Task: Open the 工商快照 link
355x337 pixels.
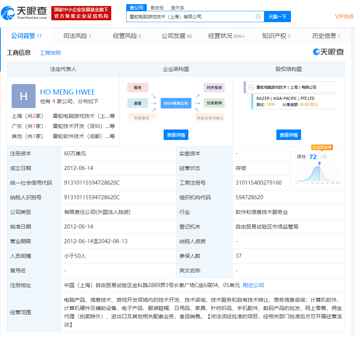Action: (50, 53)
